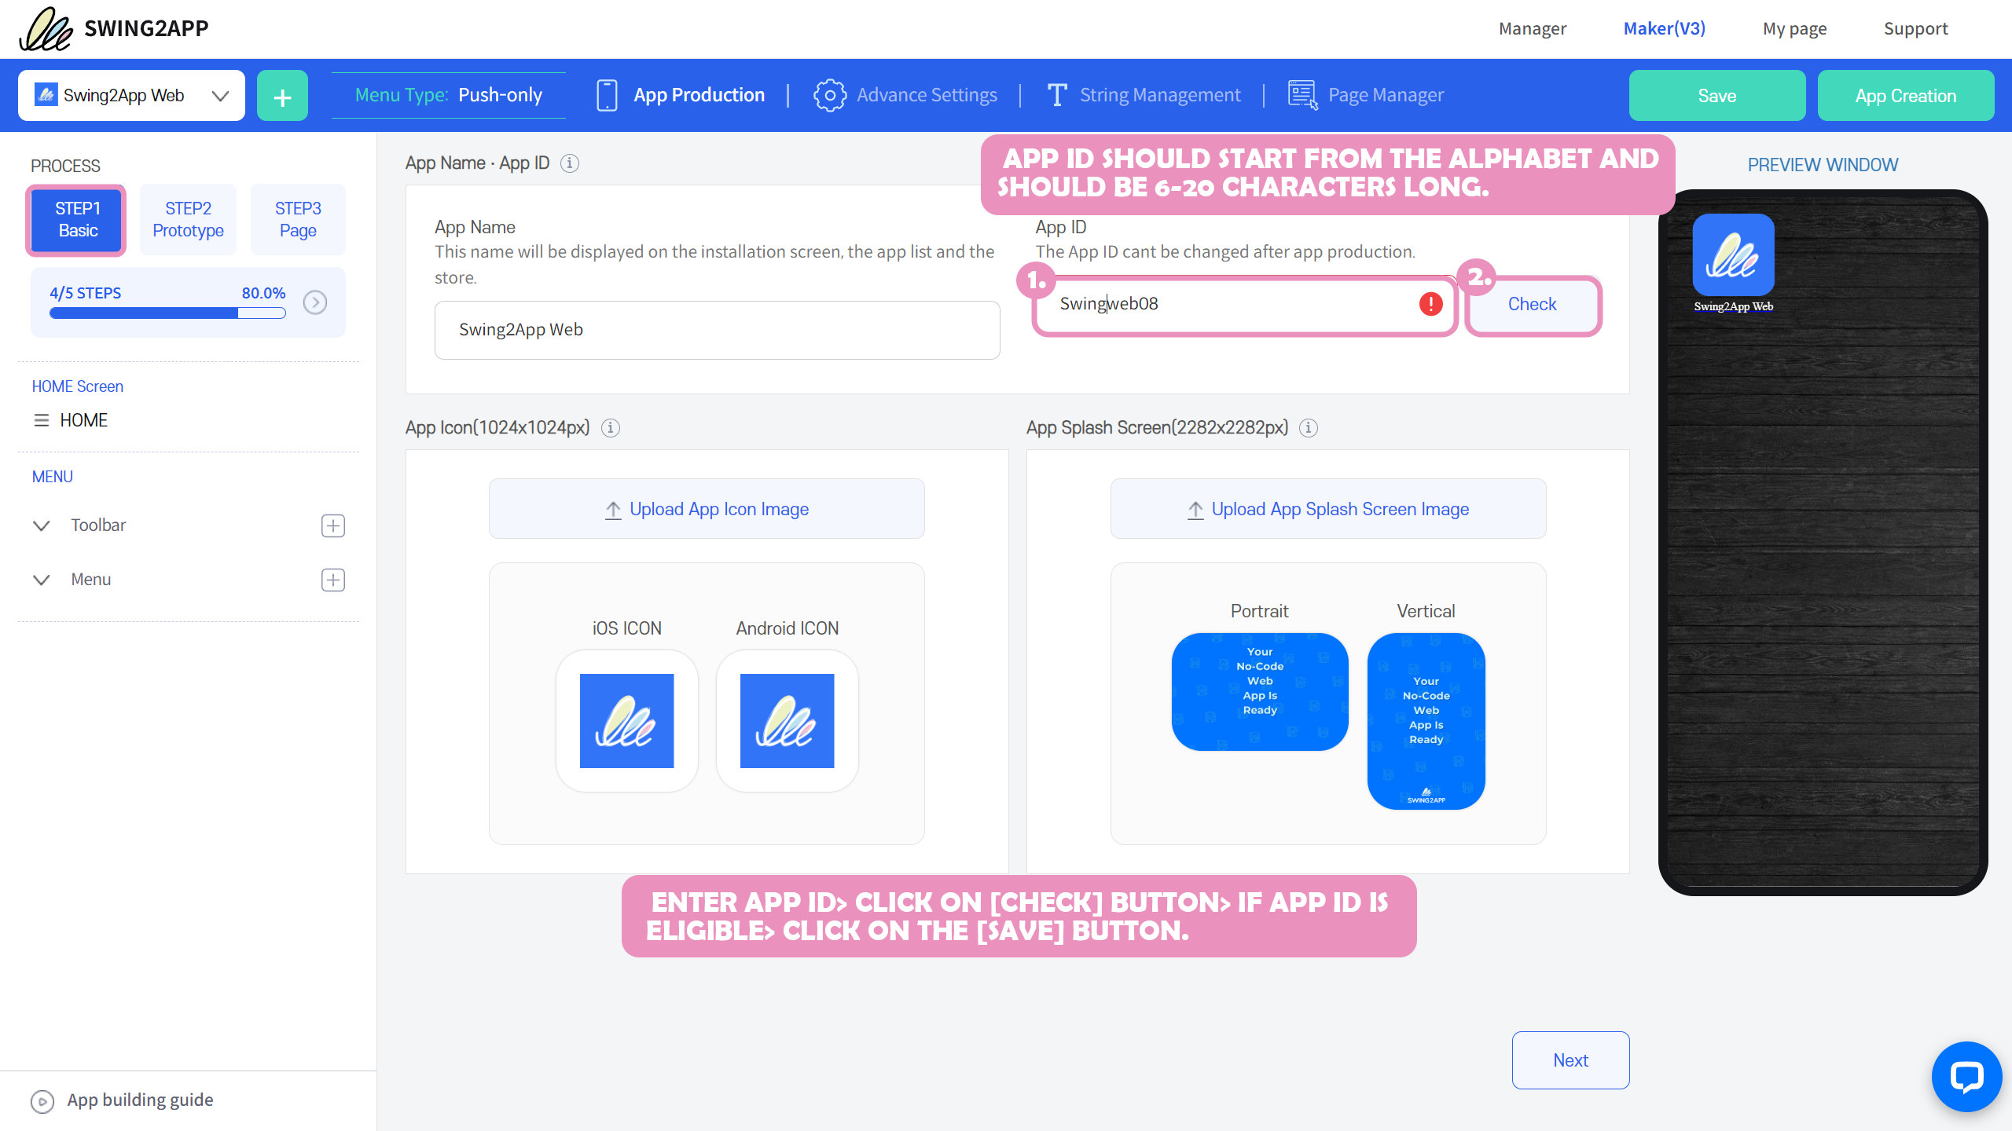The width and height of the screenshot is (2012, 1131).
Task: Click the HOME Screen section label
Action: [x=77, y=386]
